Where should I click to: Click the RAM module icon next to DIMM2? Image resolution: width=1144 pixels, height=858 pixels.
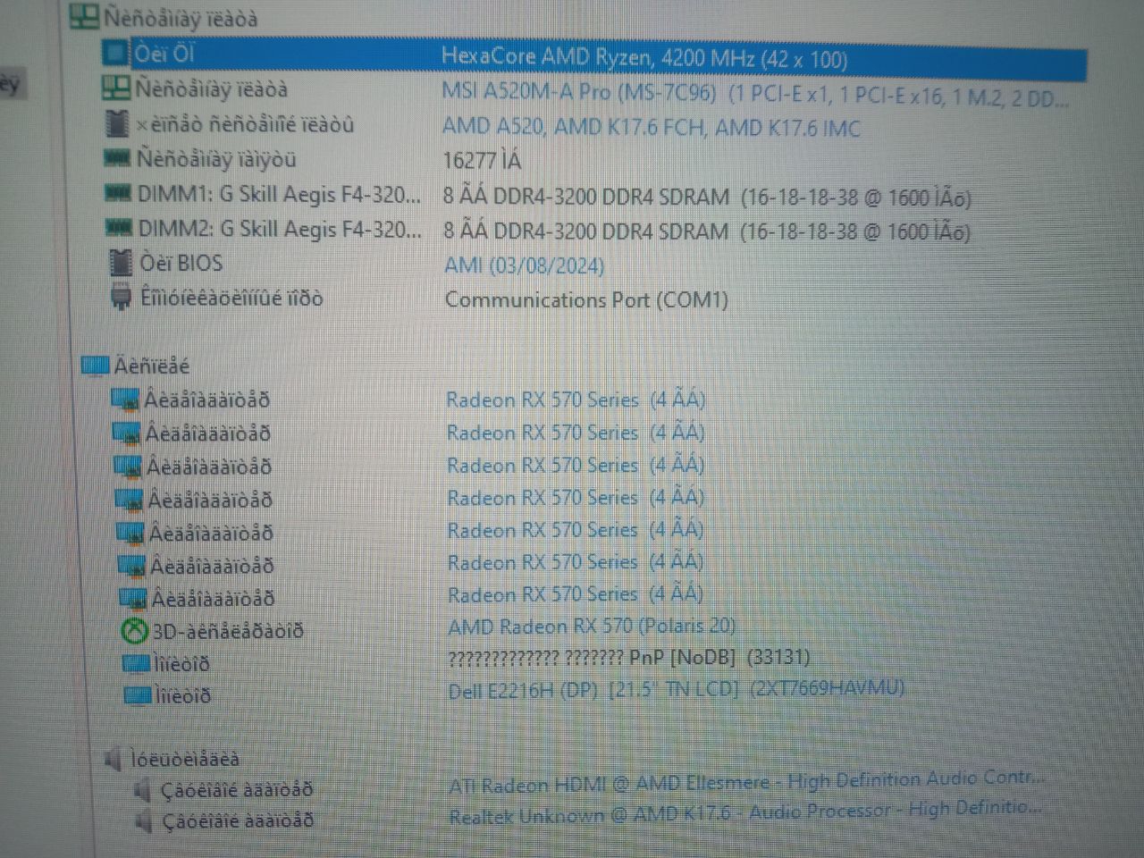tap(119, 228)
